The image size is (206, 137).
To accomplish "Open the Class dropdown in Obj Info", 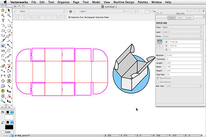I will point(182,27).
